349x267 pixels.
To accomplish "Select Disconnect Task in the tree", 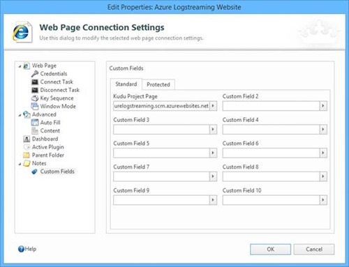I will [60, 90].
